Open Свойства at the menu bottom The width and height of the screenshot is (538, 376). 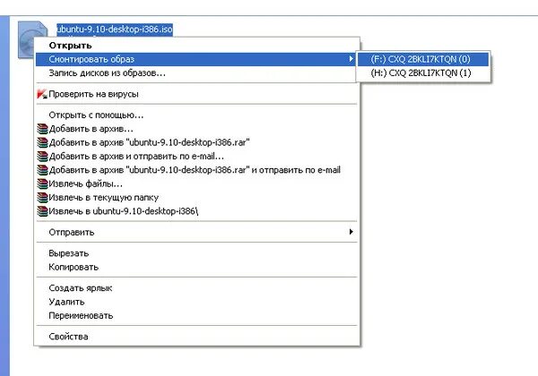[197, 337]
